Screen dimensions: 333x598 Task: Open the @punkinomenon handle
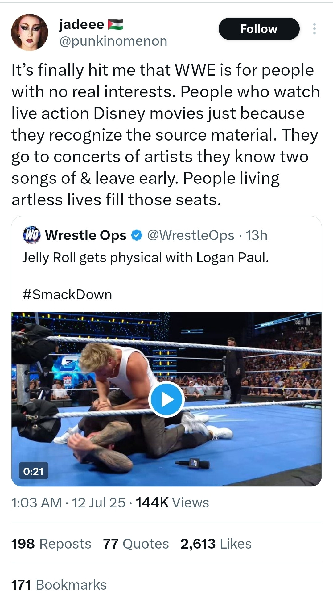coord(113,41)
